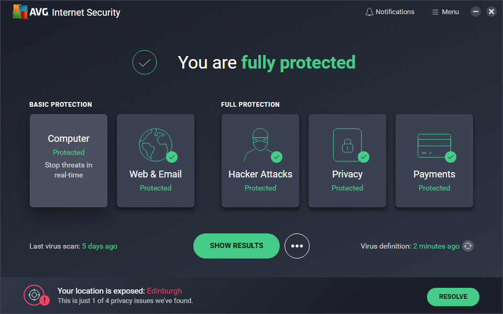Open the Payments credit card icon
Image resolution: width=503 pixels, height=314 pixels.
point(434,146)
